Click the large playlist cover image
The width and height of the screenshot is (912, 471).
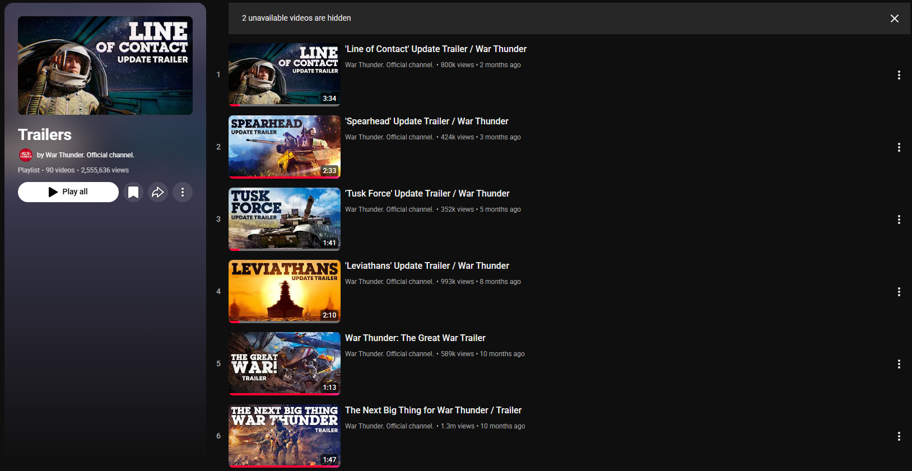(x=105, y=66)
